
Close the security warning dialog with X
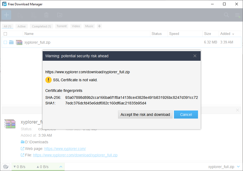coord(195,56)
